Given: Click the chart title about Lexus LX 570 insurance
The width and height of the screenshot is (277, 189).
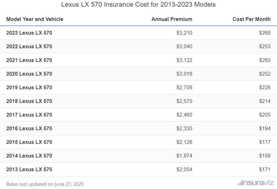Looking at the screenshot, I should pos(138,4).
